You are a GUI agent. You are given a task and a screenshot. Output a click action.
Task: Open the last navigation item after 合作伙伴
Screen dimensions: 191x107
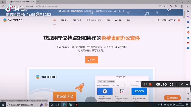[129, 20]
